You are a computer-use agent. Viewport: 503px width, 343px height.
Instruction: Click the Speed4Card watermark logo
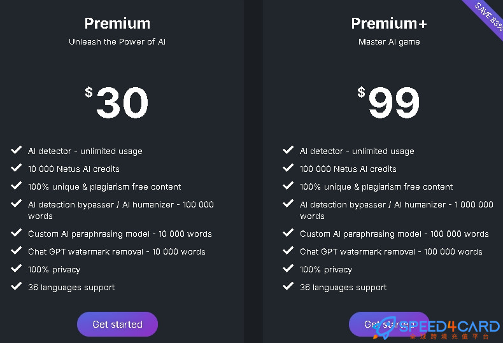point(437,329)
